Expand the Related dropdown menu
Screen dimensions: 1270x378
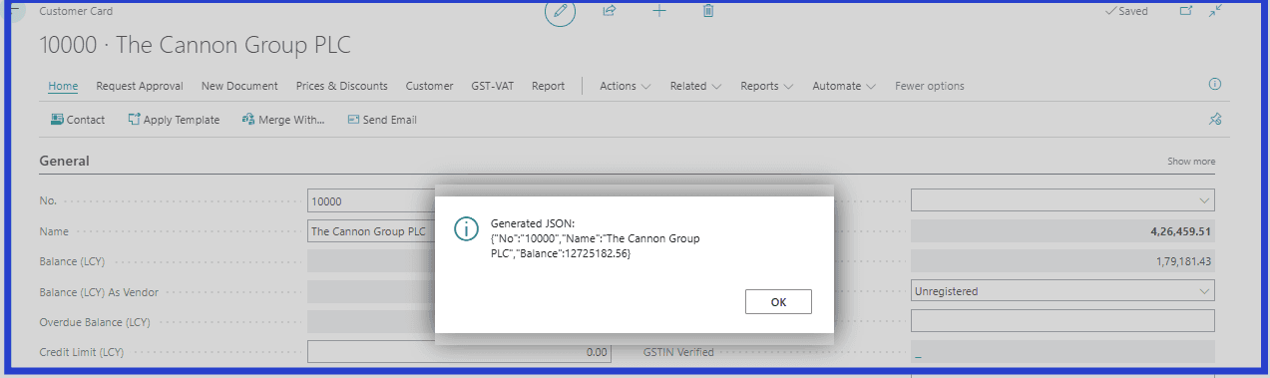point(696,86)
